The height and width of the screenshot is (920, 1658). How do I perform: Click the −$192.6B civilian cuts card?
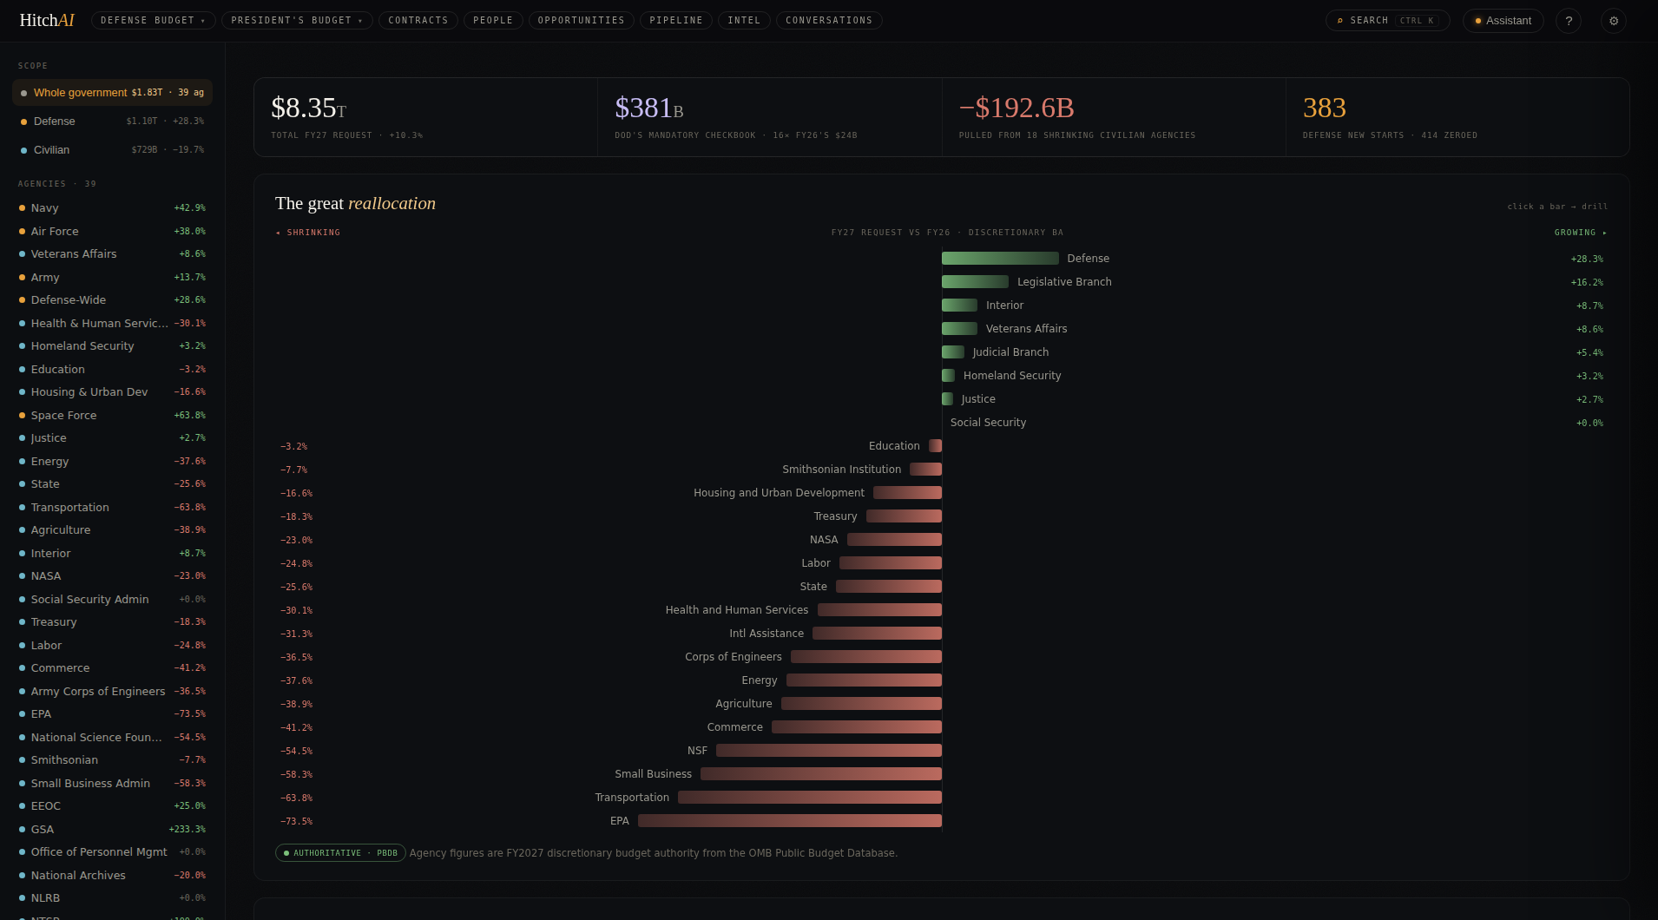click(x=1114, y=117)
